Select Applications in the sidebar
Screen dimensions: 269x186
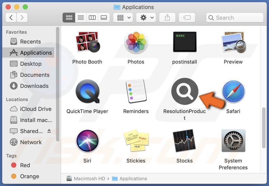pyautogui.click(x=28, y=53)
